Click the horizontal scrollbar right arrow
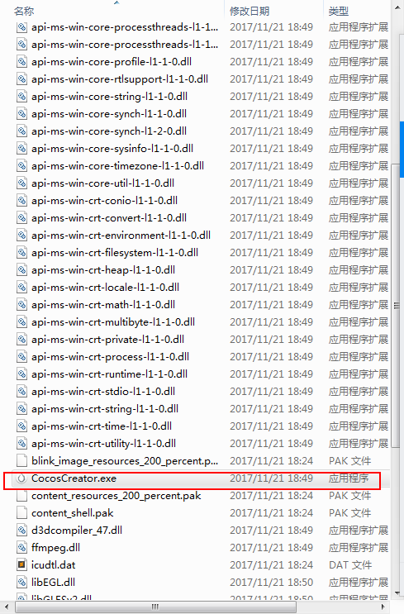Viewport: 404px width, 614px height. point(383,607)
